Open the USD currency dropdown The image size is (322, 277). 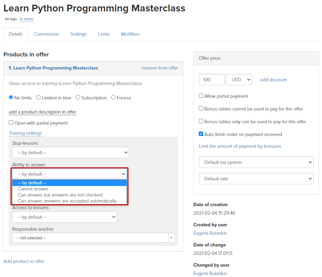coord(239,80)
